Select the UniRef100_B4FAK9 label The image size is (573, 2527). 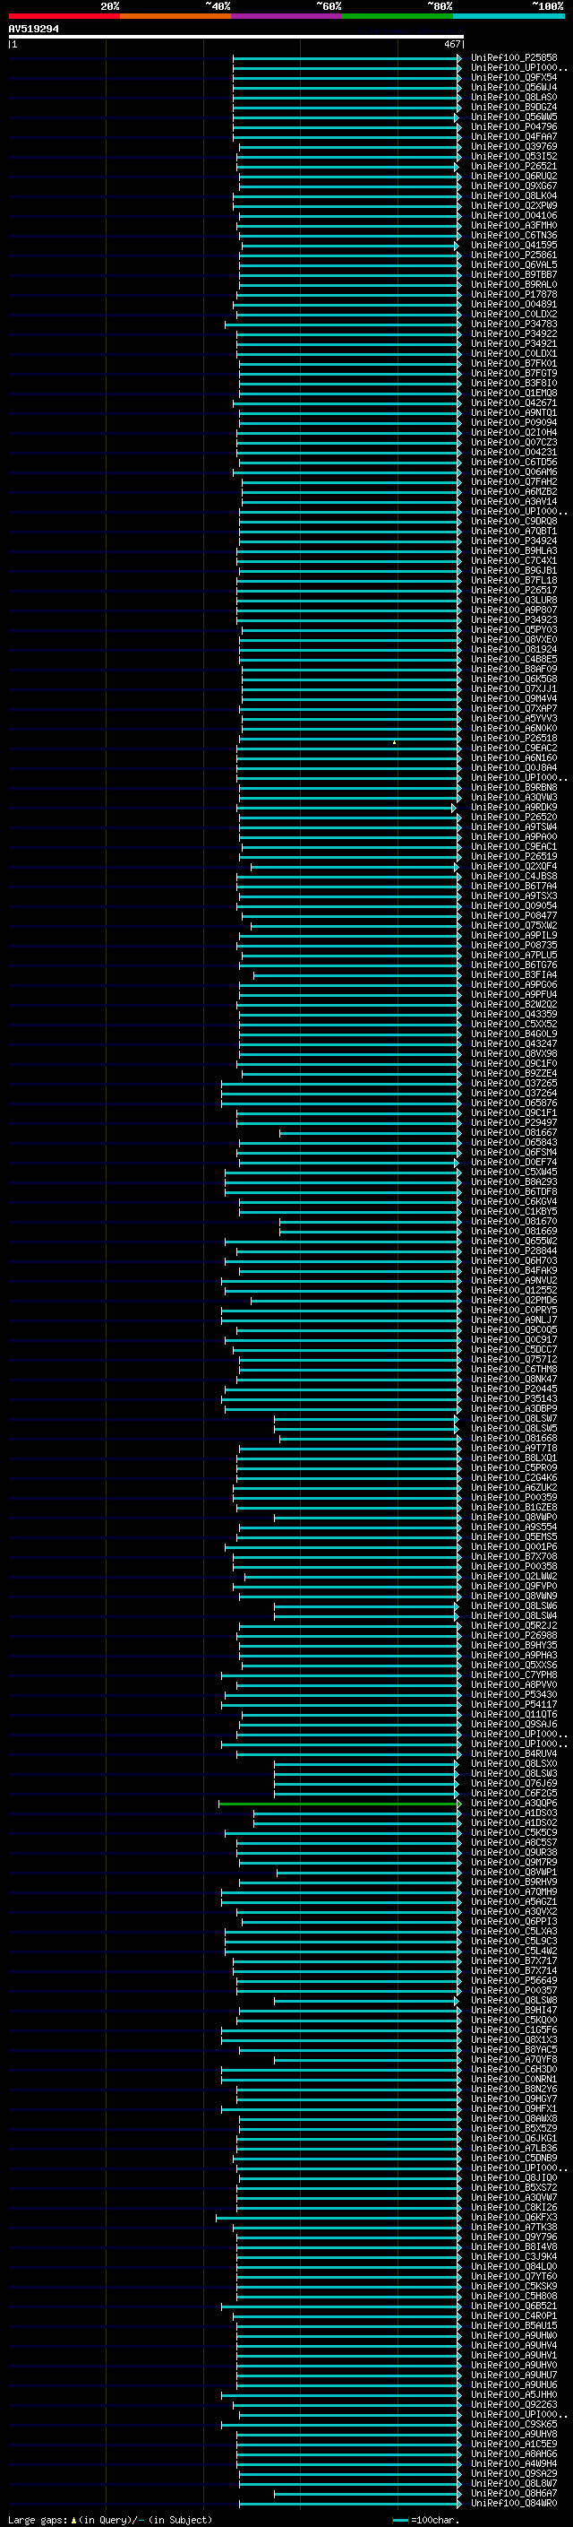coord(513,1270)
